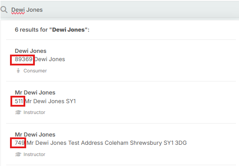Select the ID number 89369
239x166 pixels.
[x=24, y=59]
